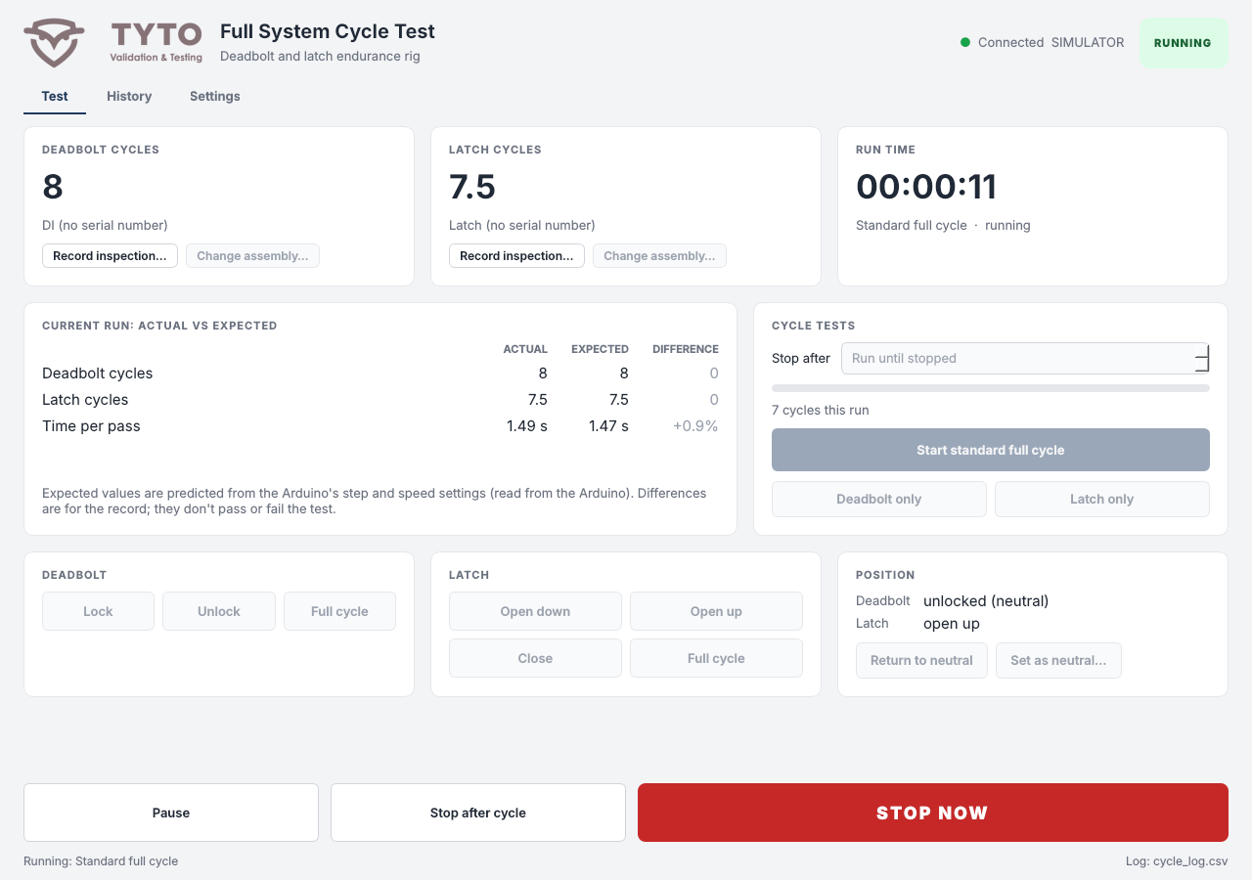Screen dimensions: 1252x880
Task: Click Change assembly under Deadbolt Cycles
Action: tap(252, 256)
